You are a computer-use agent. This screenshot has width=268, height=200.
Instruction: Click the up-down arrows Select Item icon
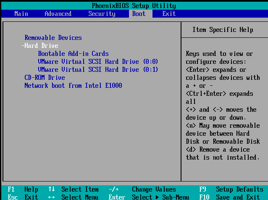click(x=52, y=189)
